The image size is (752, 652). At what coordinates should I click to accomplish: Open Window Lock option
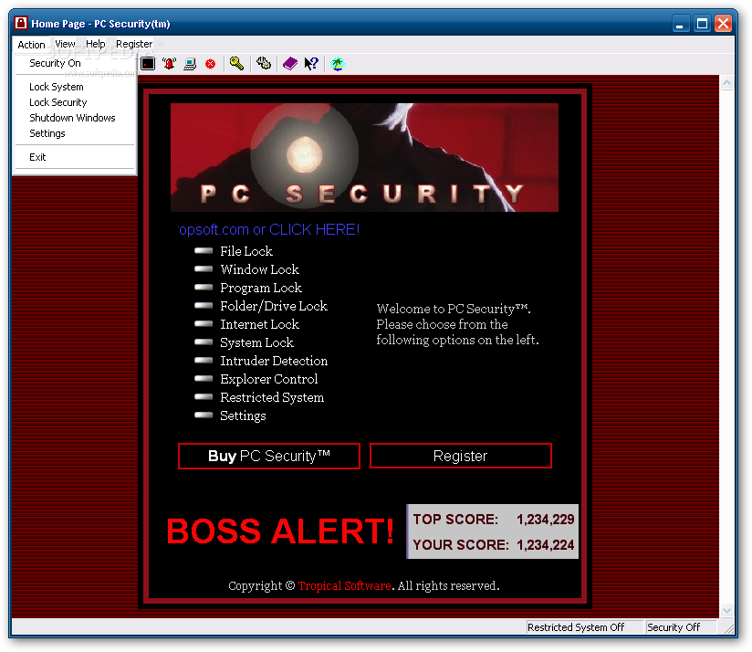(x=259, y=269)
